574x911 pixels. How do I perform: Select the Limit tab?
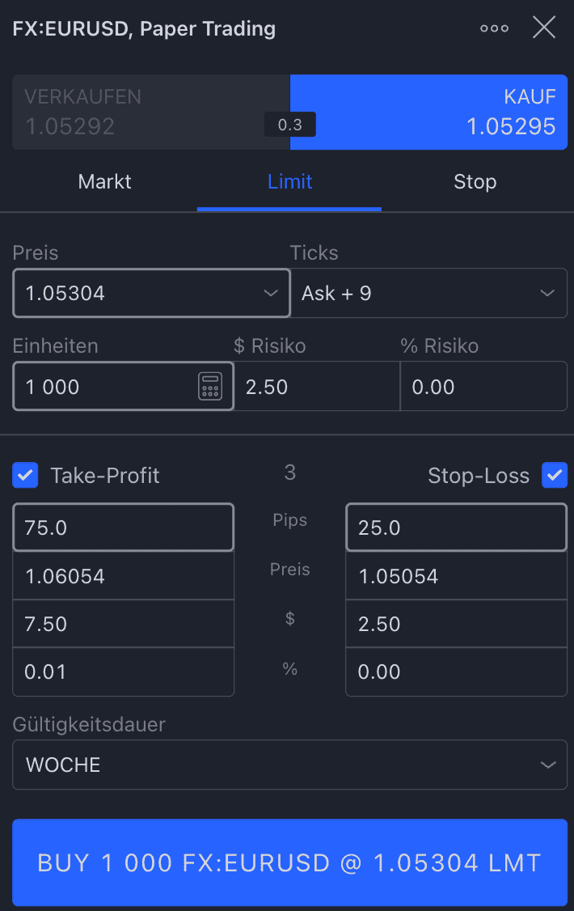[x=289, y=182]
